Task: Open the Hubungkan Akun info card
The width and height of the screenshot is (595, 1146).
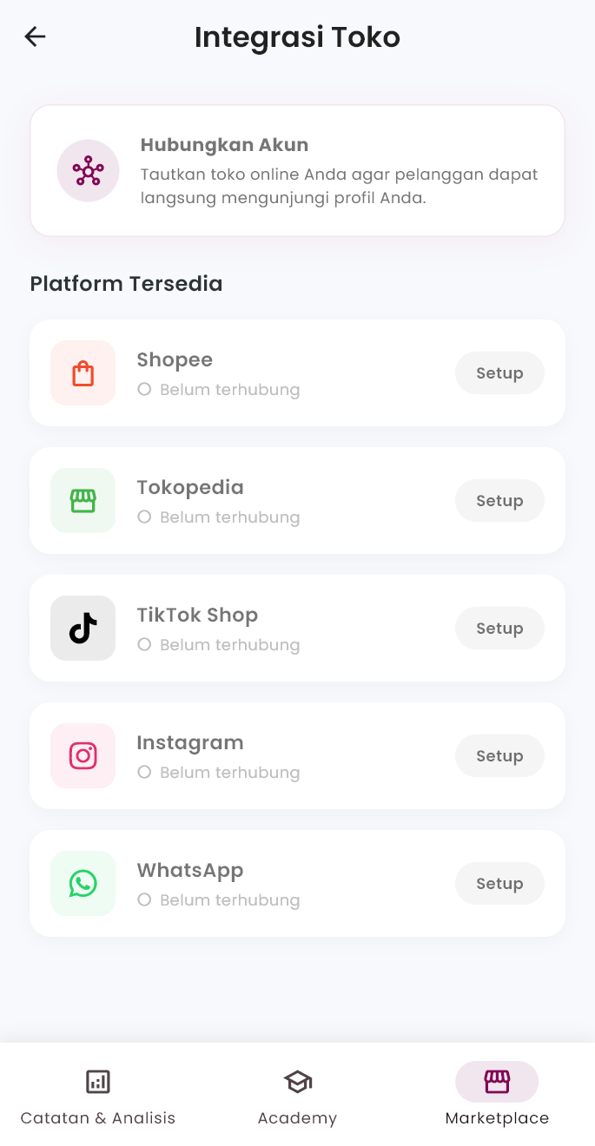Action: tap(297, 170)
